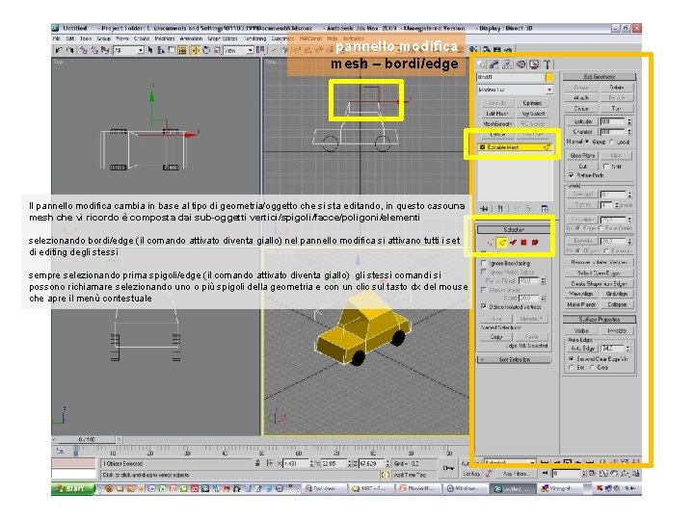Open the Utilities hammer panel tab
Image resolution: width=694 pixels, height=520 pixels.
click(x=547, y=65)
